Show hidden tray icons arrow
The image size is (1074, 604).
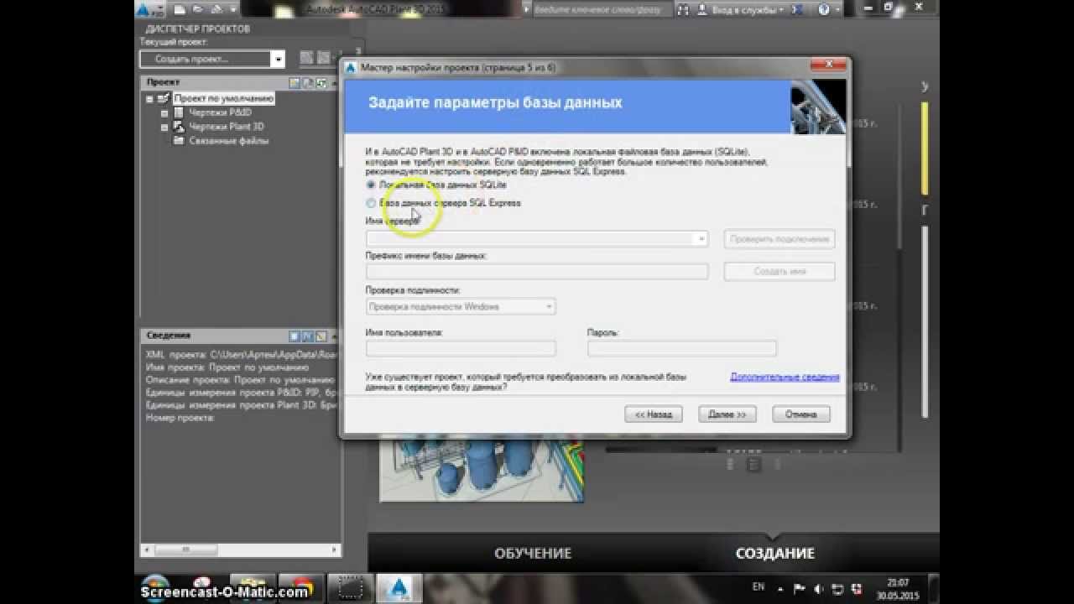[782, 589]
